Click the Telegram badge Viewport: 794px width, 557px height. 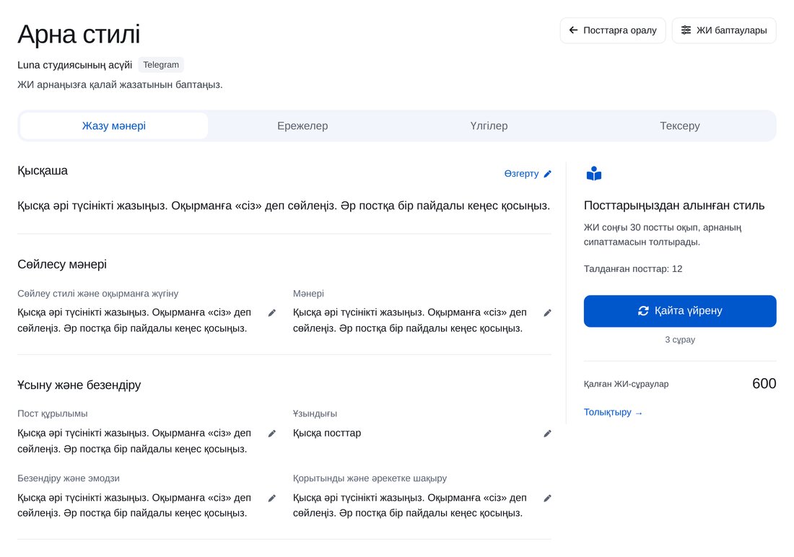point(161,65)
